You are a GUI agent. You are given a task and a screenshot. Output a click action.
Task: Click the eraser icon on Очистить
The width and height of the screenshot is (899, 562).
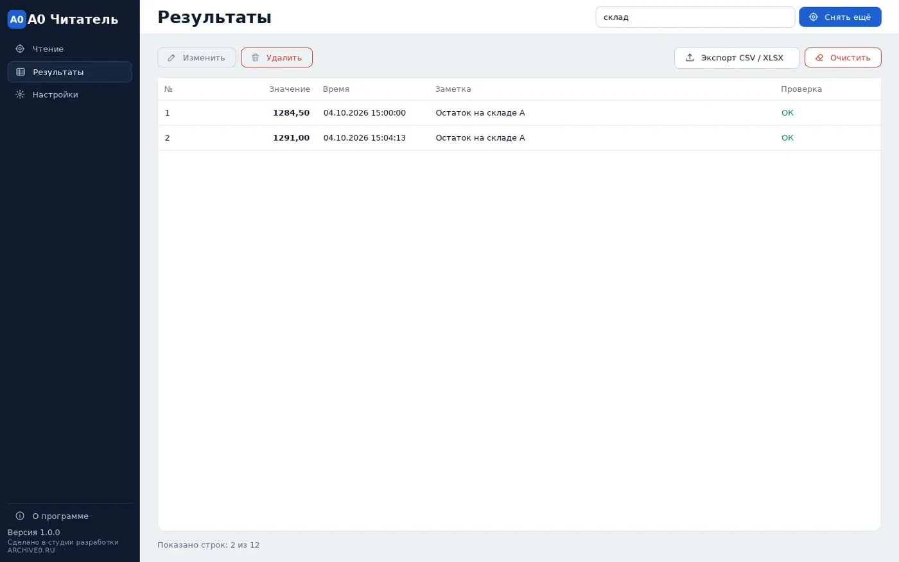point(819,58)
